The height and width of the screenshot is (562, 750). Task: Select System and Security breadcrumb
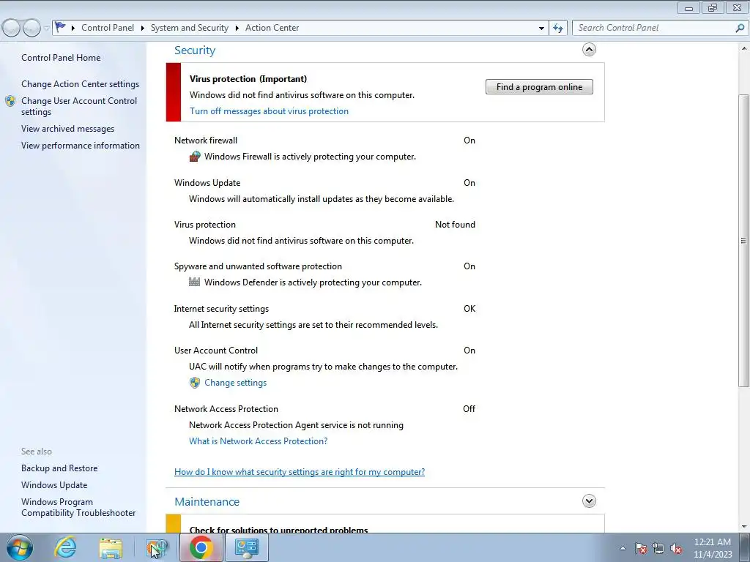[190, 28]
